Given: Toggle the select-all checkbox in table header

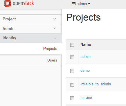Looking at the screenshot, I should coord(72,45).
